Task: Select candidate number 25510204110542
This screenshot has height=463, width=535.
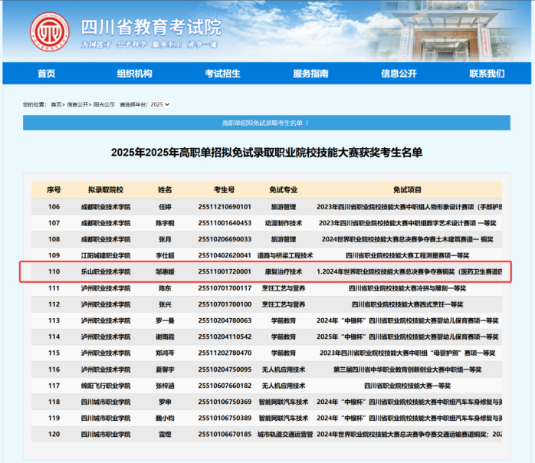Action: click(225, 337)
